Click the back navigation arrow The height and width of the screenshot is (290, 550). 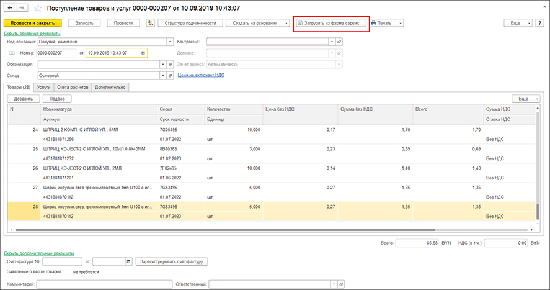[9, 8]
